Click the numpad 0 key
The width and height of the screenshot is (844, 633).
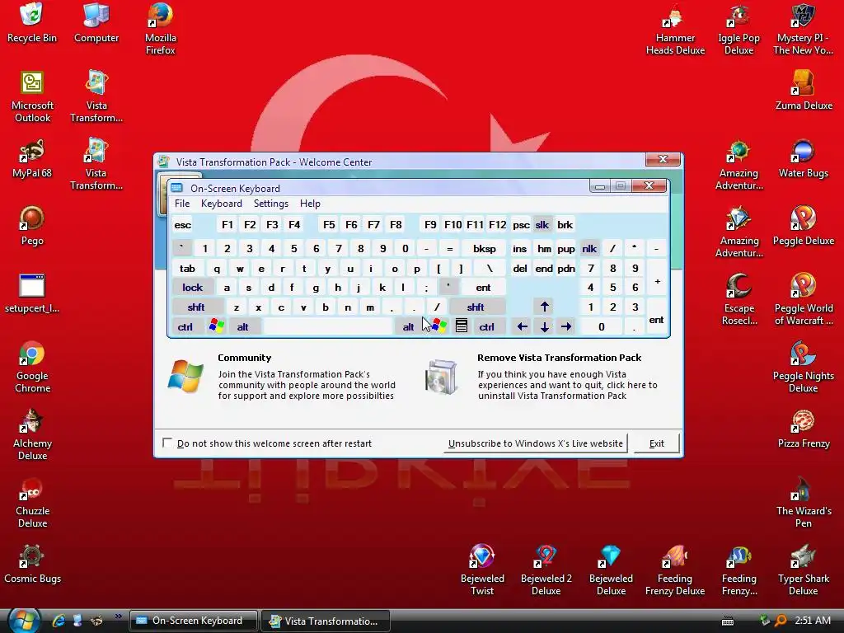601,326
